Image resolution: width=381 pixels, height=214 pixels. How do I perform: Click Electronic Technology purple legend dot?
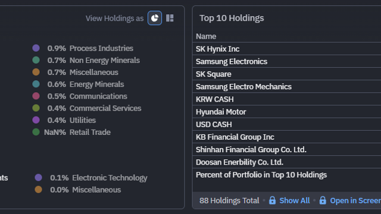38,178
